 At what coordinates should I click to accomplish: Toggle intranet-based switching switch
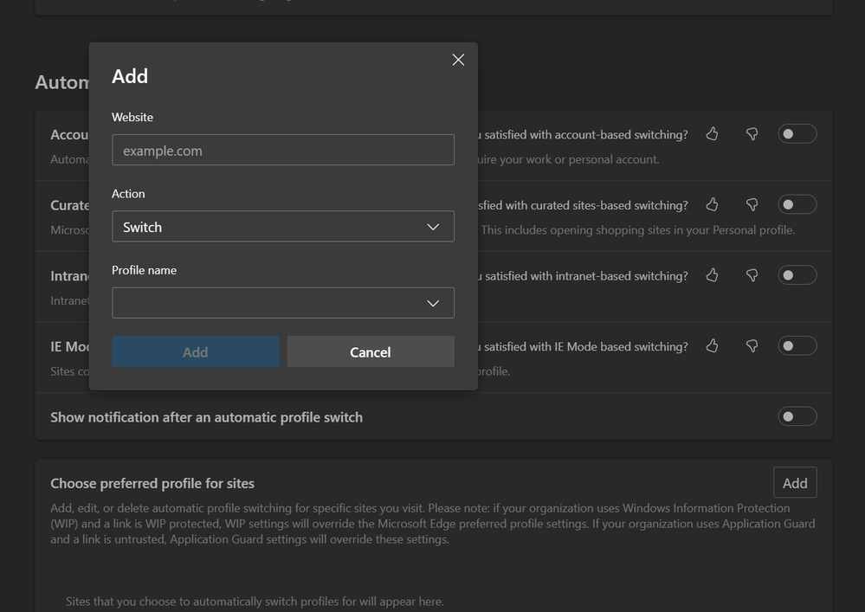tap(797, 275)
